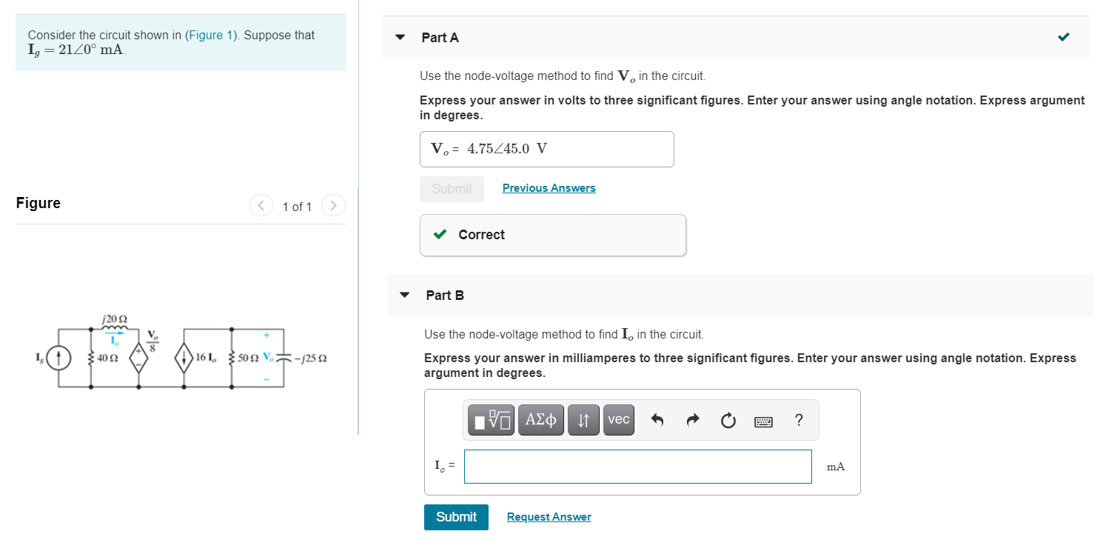The image size is (1103, 554).
Task: Open the Previous Answers link
Action: 549,188
